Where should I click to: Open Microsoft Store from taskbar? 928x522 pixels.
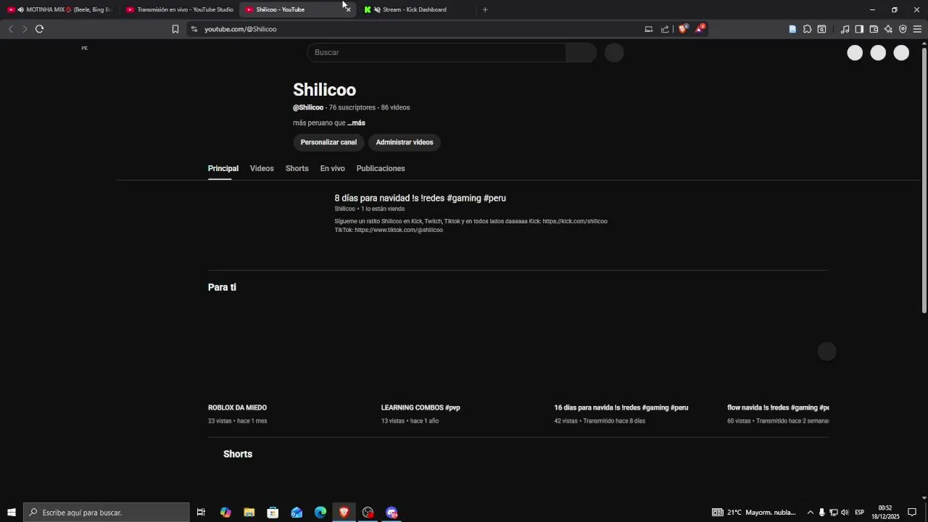click(x=273, y=513)
